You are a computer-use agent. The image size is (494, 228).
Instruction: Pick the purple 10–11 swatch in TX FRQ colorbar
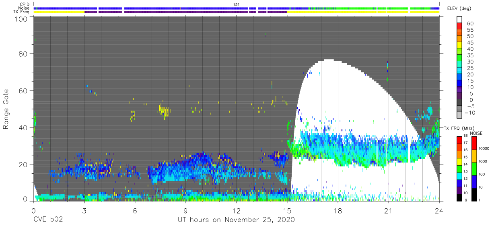tap(460, 190)
